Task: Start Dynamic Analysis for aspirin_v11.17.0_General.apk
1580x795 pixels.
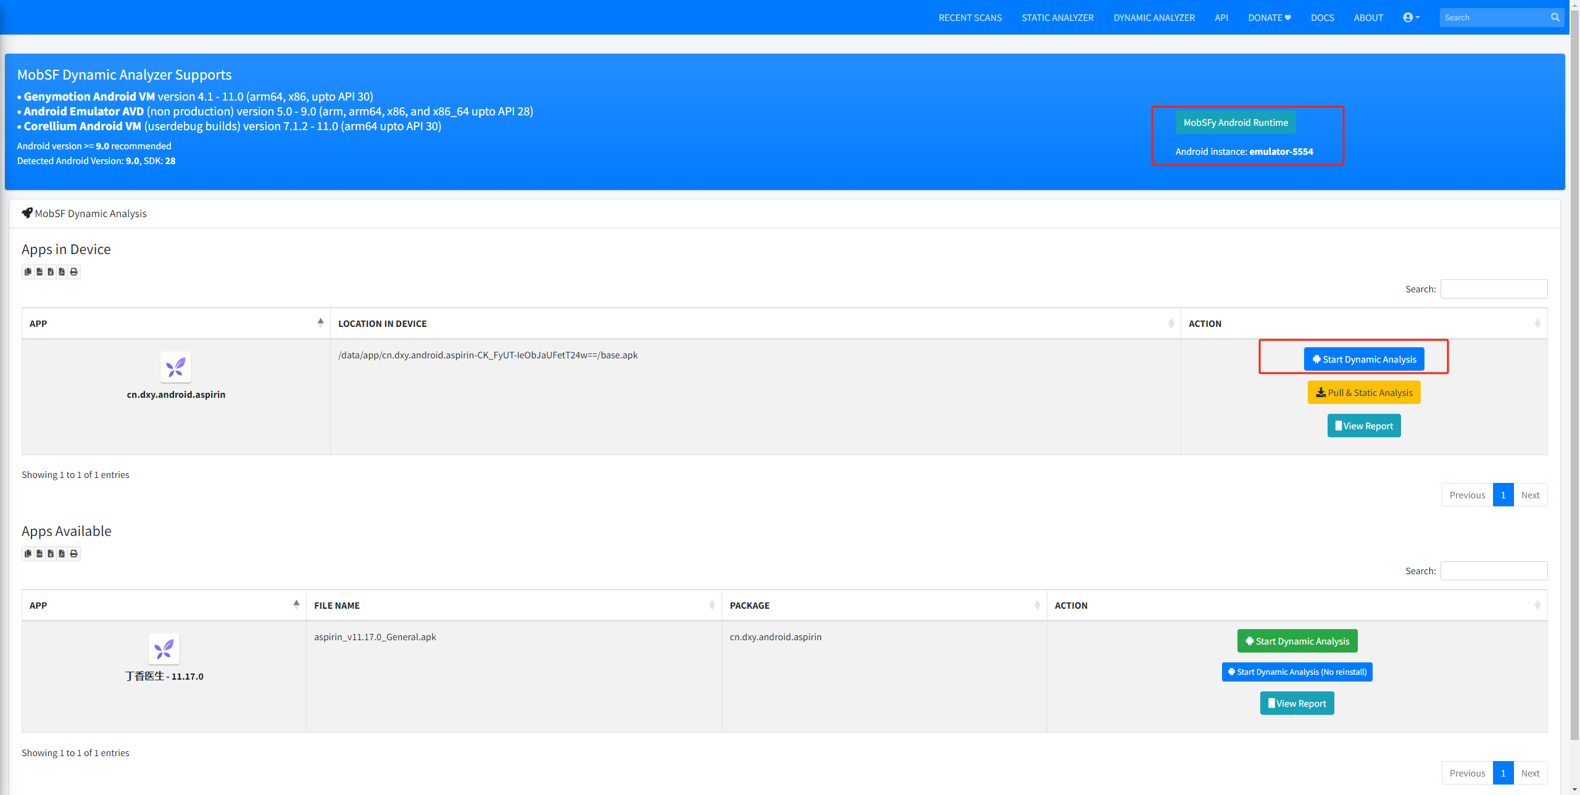Action: tap(1297, 641)
